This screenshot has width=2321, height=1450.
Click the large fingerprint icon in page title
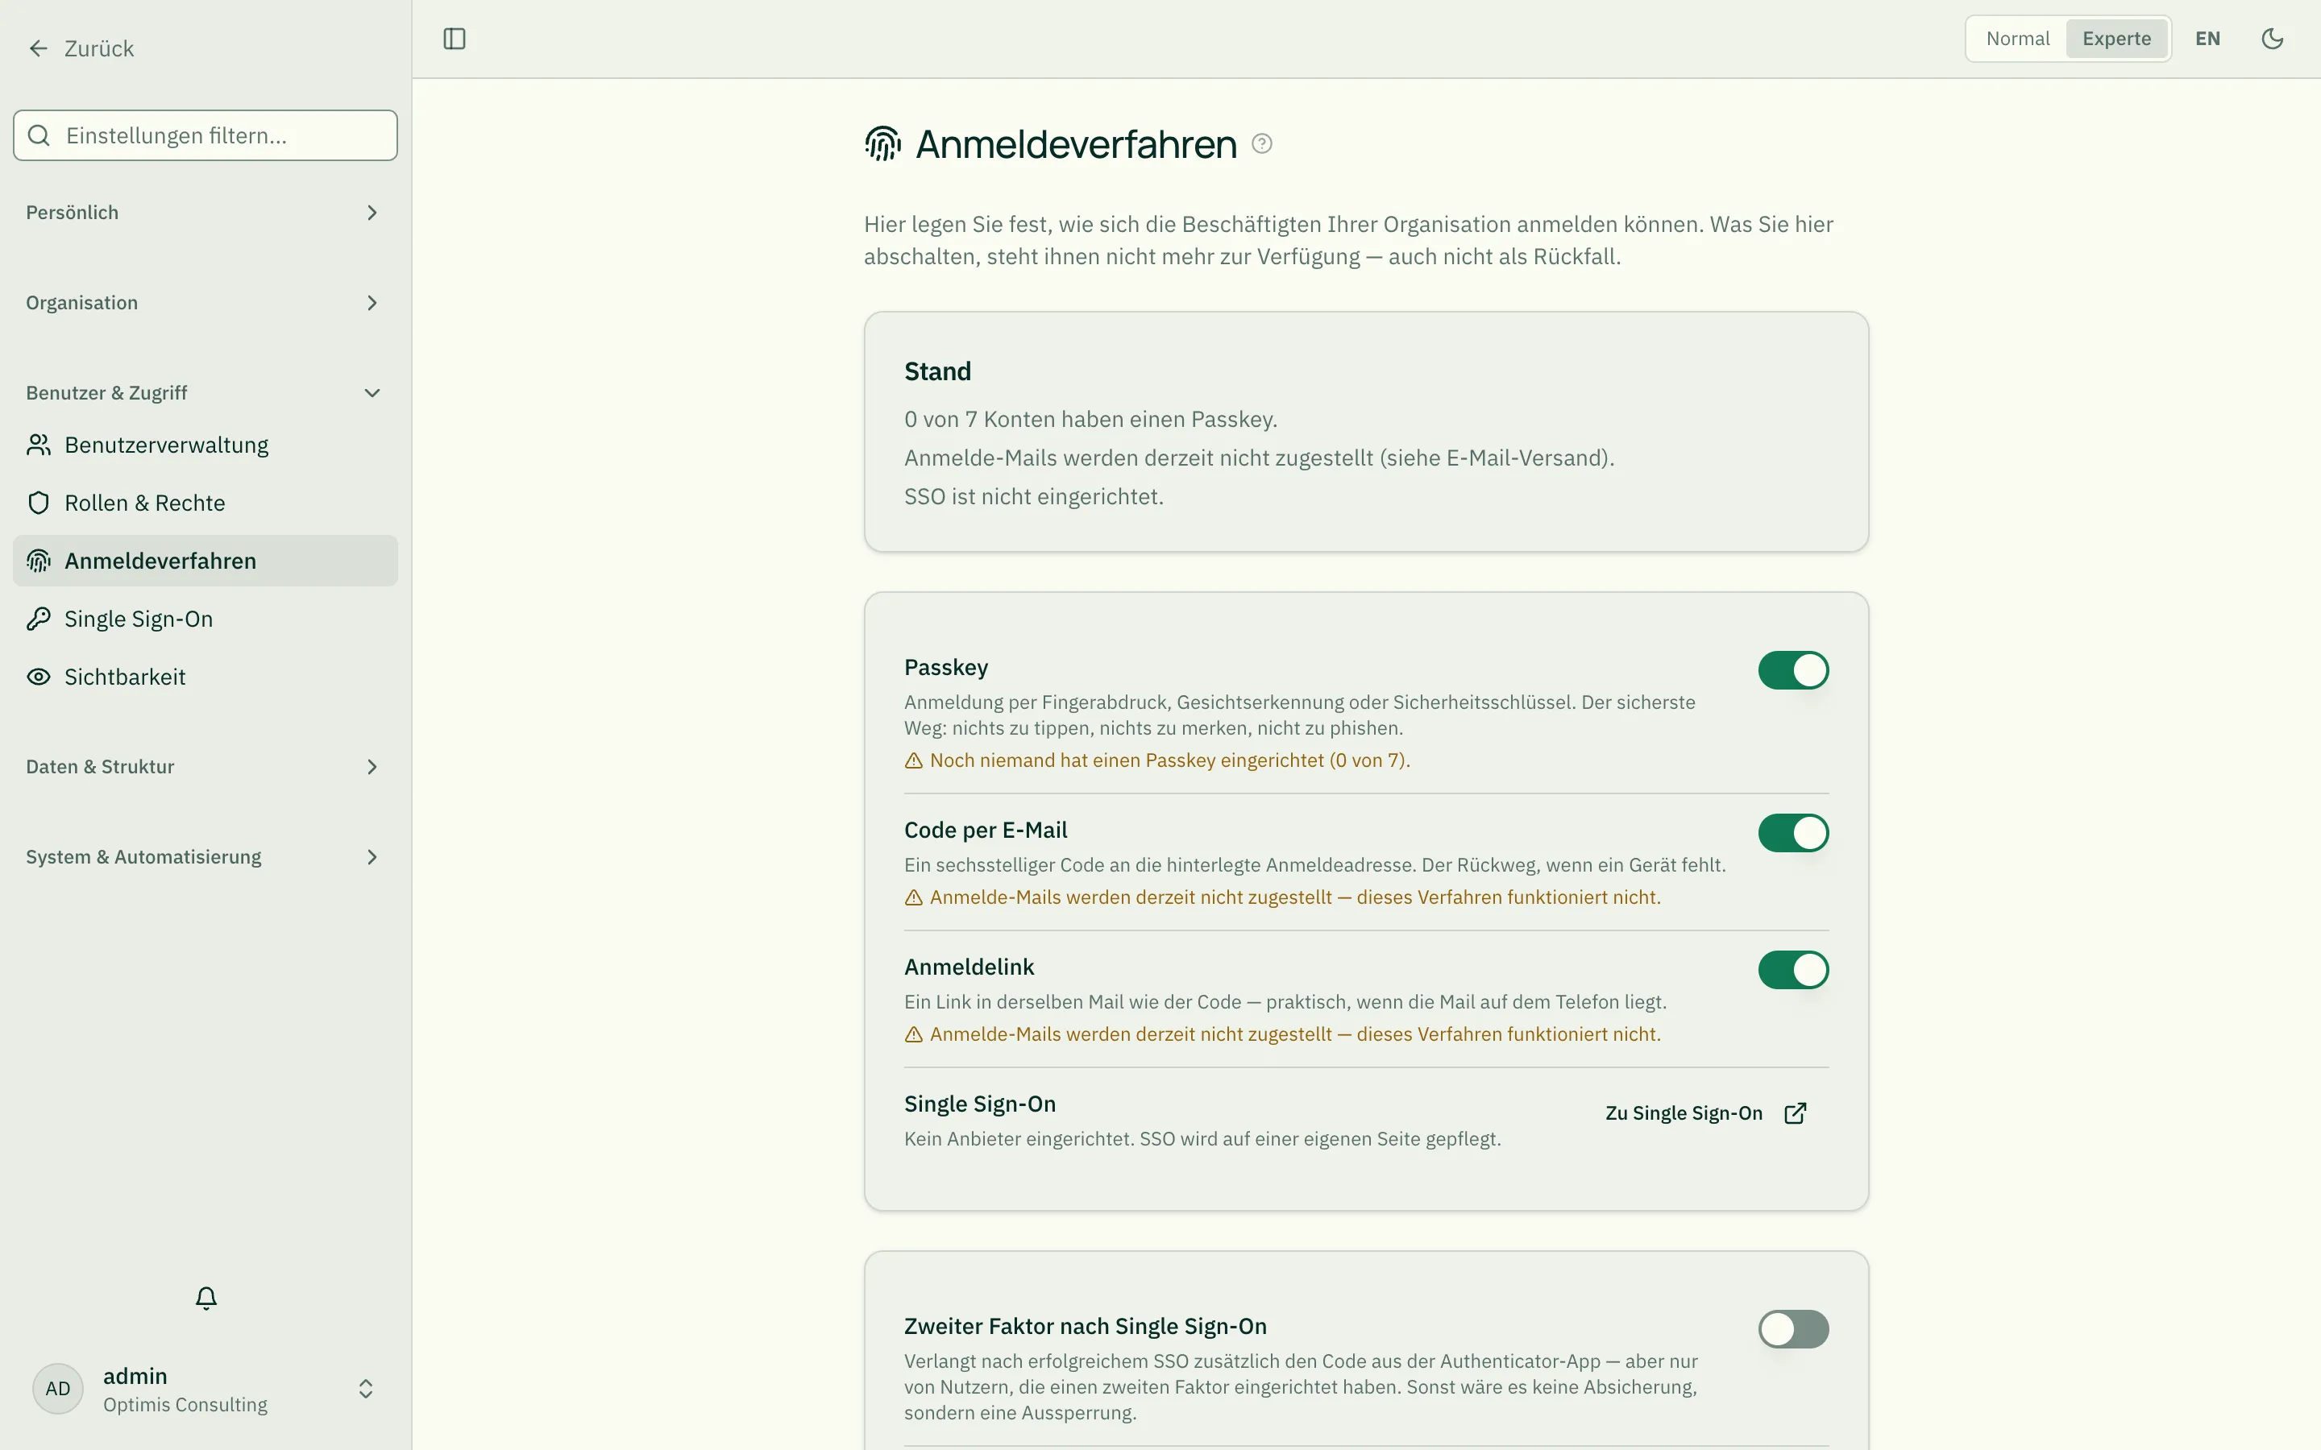point(882,144)
